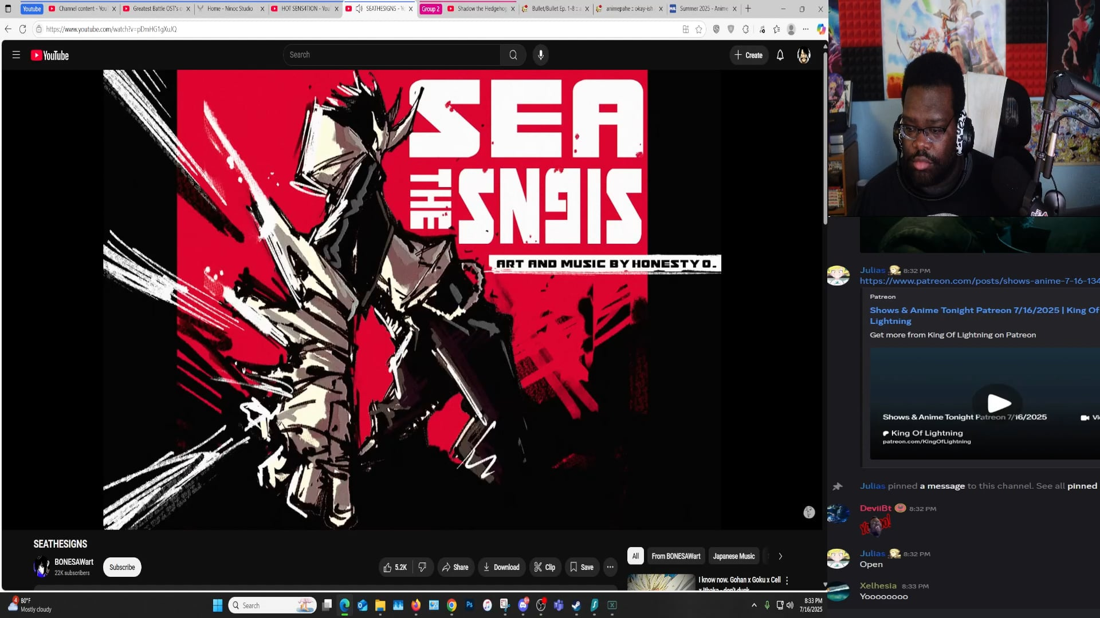Image resolution: width=1100 pixels, height=618 pixels.
Task: Click the YouTube search magnifier button
Action: tap(513, 55)
